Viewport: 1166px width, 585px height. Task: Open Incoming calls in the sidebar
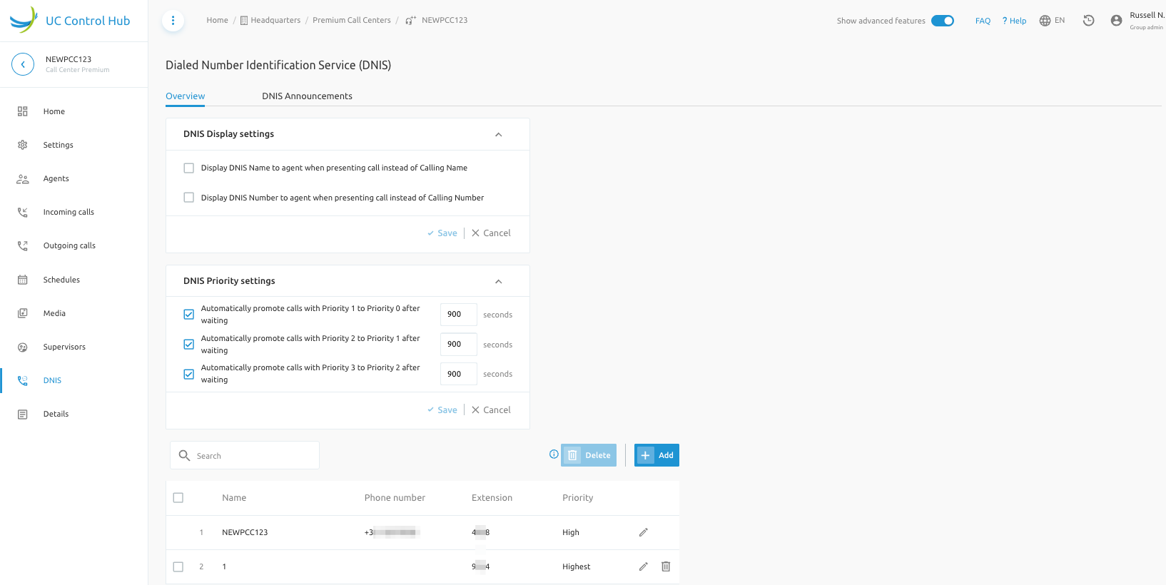point(69,213)
